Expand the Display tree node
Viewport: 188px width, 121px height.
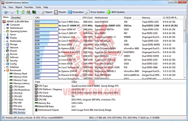click(x=4, y=38)
